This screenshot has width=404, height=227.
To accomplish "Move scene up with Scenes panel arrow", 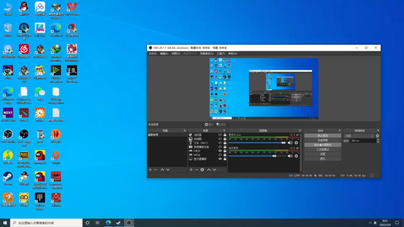I will pos(162,169).
